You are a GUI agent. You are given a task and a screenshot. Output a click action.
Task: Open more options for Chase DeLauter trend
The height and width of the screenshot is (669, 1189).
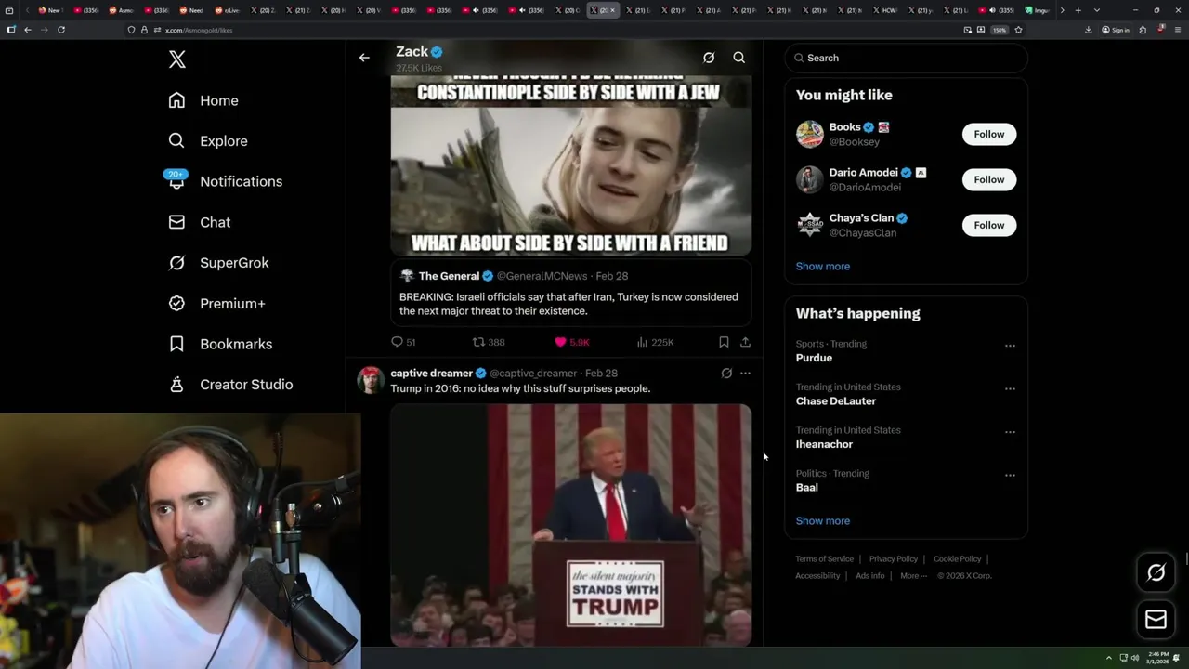point(1010,388)
